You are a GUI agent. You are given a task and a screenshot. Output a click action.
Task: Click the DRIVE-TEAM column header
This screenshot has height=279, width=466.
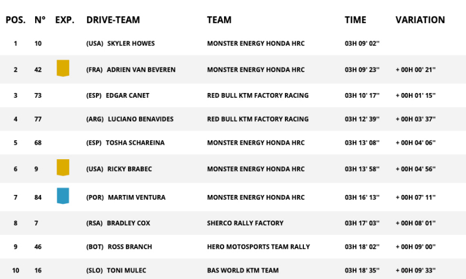pos(113,20)
